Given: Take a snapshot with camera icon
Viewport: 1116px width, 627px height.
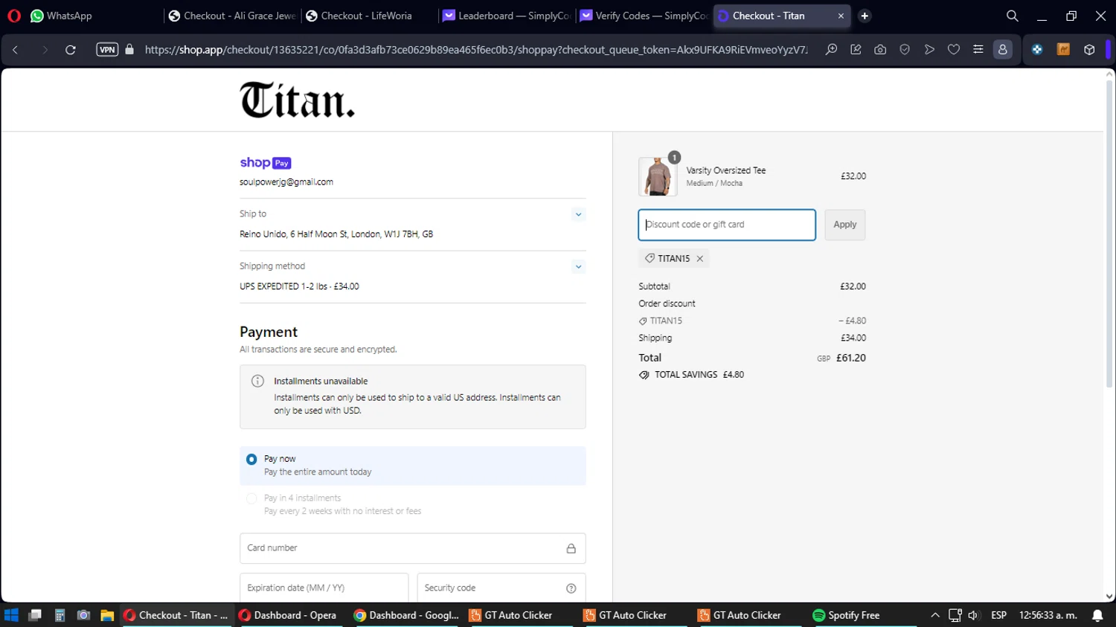Looking at the screenshot, I should pyautogui.click(x=880, y=50).
